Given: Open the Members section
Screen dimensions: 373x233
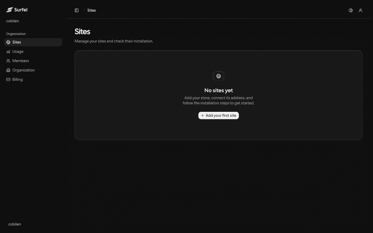Looking at the screenshot, I should click(x=33, y=61).
